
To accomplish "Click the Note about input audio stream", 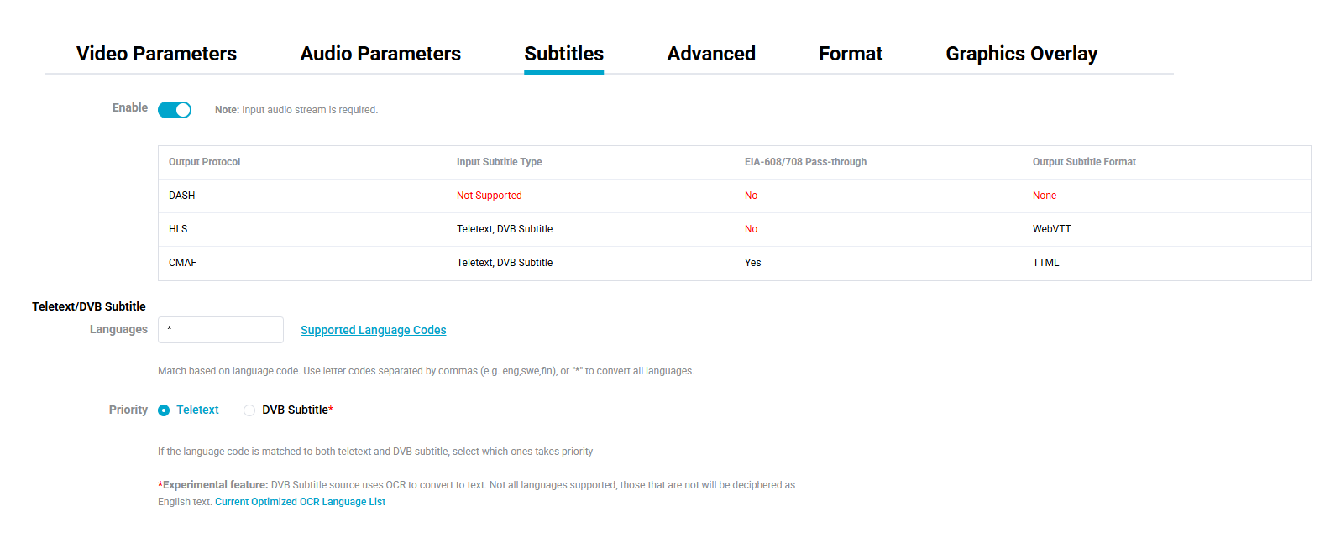I will click(x=296, y=110).
